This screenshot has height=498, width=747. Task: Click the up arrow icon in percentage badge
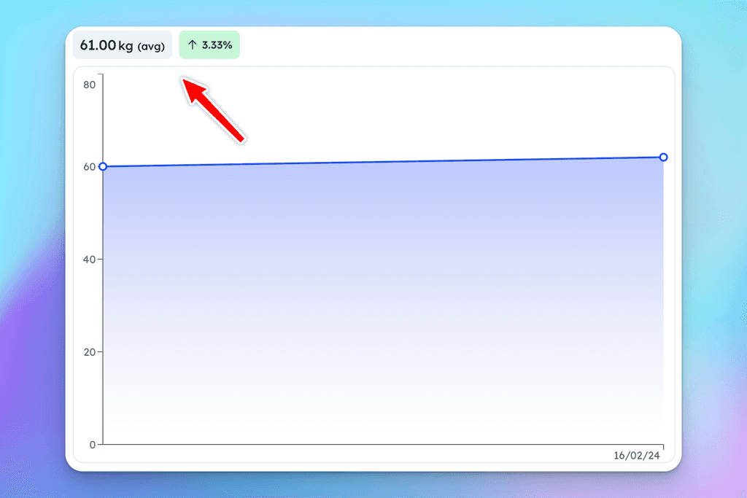[x=192, y=45]
